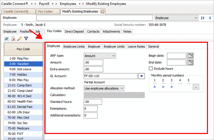The image size is (214, 140).
Task: Open the Allocation method dropdown
Action: click(104, 88)
